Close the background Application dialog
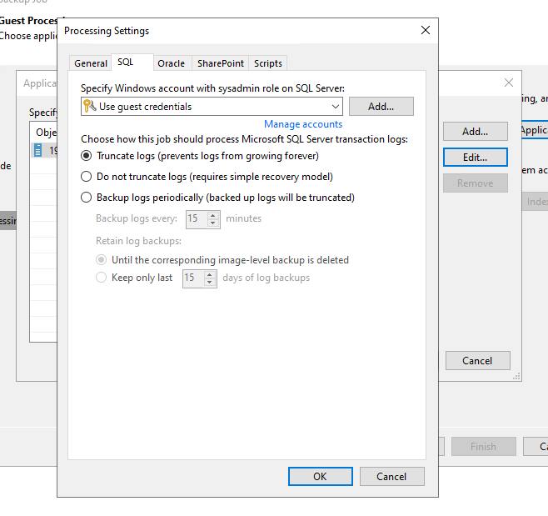Image resolution: width=548 pixels, height=516 pixels. tap(509, 83)
